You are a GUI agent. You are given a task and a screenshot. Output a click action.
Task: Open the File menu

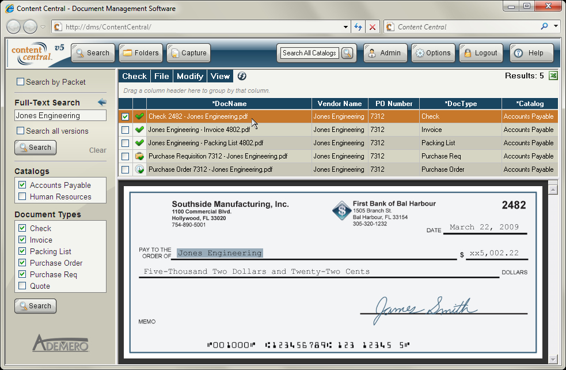tap(161, 76)
